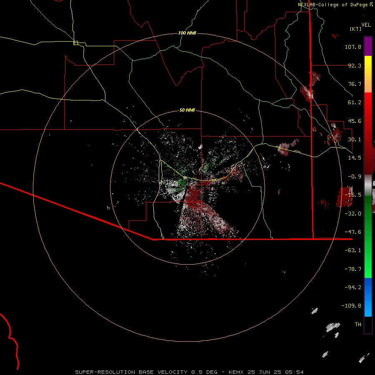Select the blue segment of velocity scale
375x375 pixels.
pyautogui.click(x=368, y=297)
